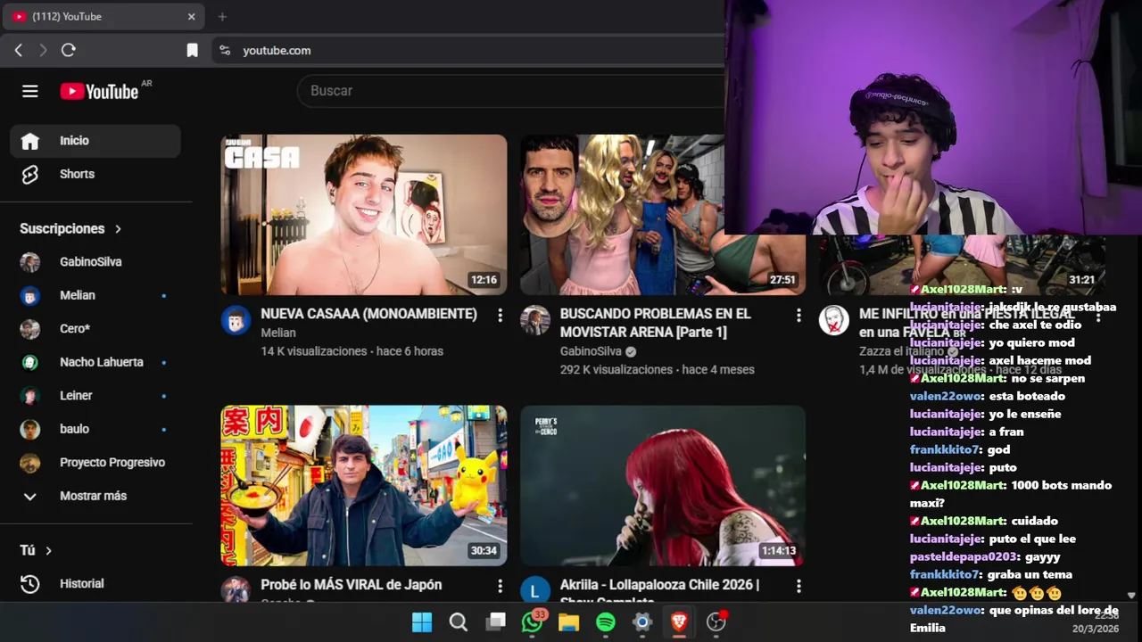Open a new browser tab
This screenshot has height=642, width=1142.
click(x=222, y=17)
